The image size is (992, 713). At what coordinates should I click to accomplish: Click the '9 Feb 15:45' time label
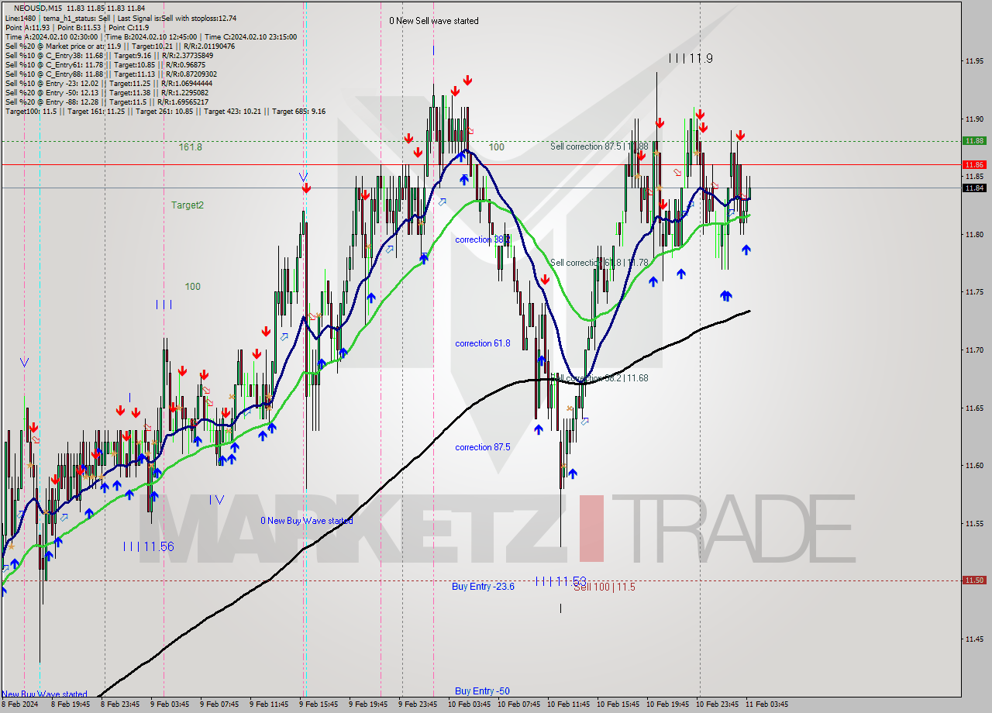[x=319, y=704]
